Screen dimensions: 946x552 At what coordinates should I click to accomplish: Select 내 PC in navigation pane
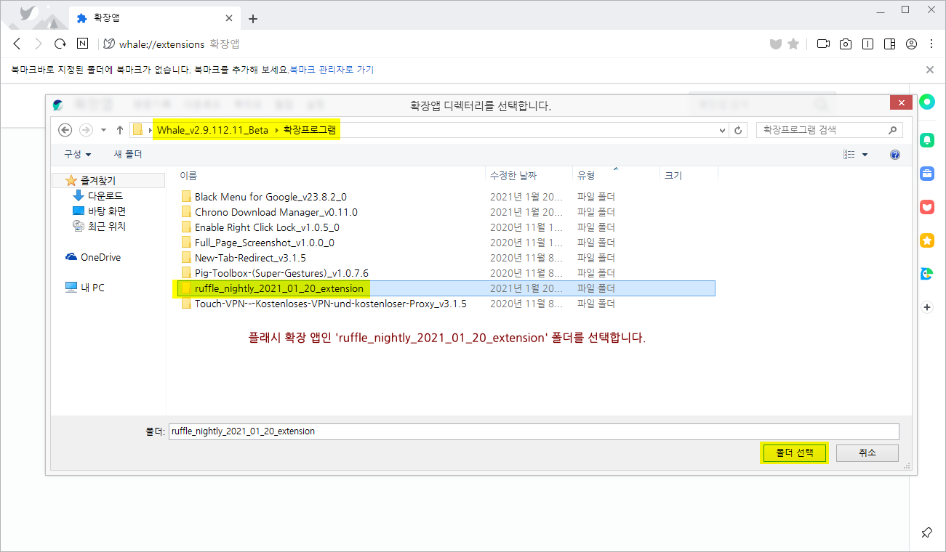84,288
